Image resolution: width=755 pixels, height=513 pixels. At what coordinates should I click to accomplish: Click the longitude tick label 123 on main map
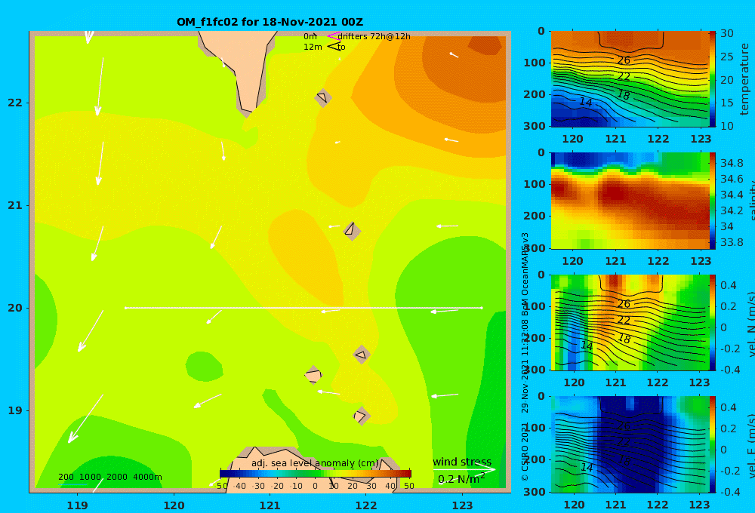[462, 505]
